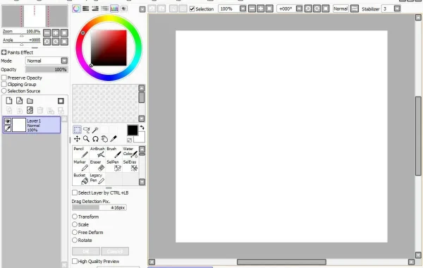Enable High Quality Preview
The image size is (423, 268).
tap(75, 261)
